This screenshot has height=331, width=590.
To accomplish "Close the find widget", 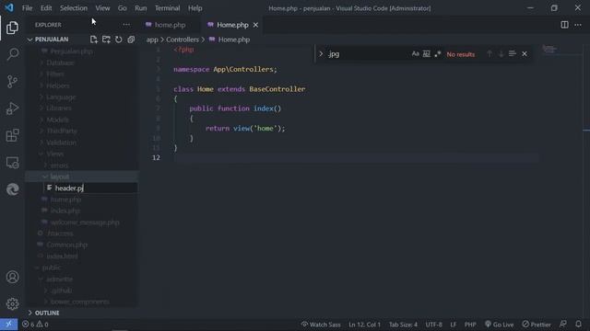I will coord(525,54).
